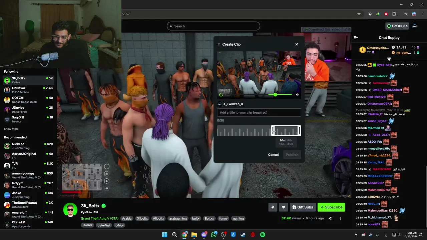Click the right trim handle of the clip range
The width and height of the screenshot is (427, 240).
(x=300, y=131)
